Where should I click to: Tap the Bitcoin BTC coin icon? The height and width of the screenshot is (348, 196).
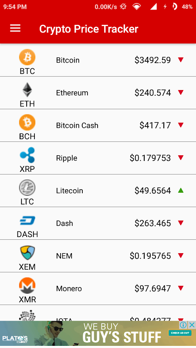click(27, 57)
